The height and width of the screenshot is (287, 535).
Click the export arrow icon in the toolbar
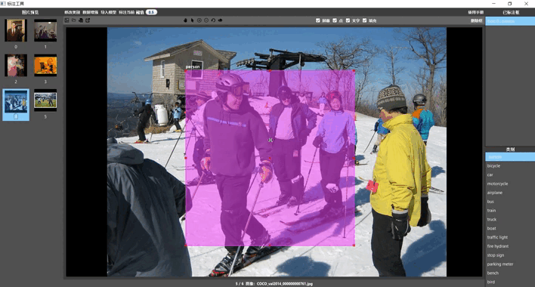[x=88, y=20]
